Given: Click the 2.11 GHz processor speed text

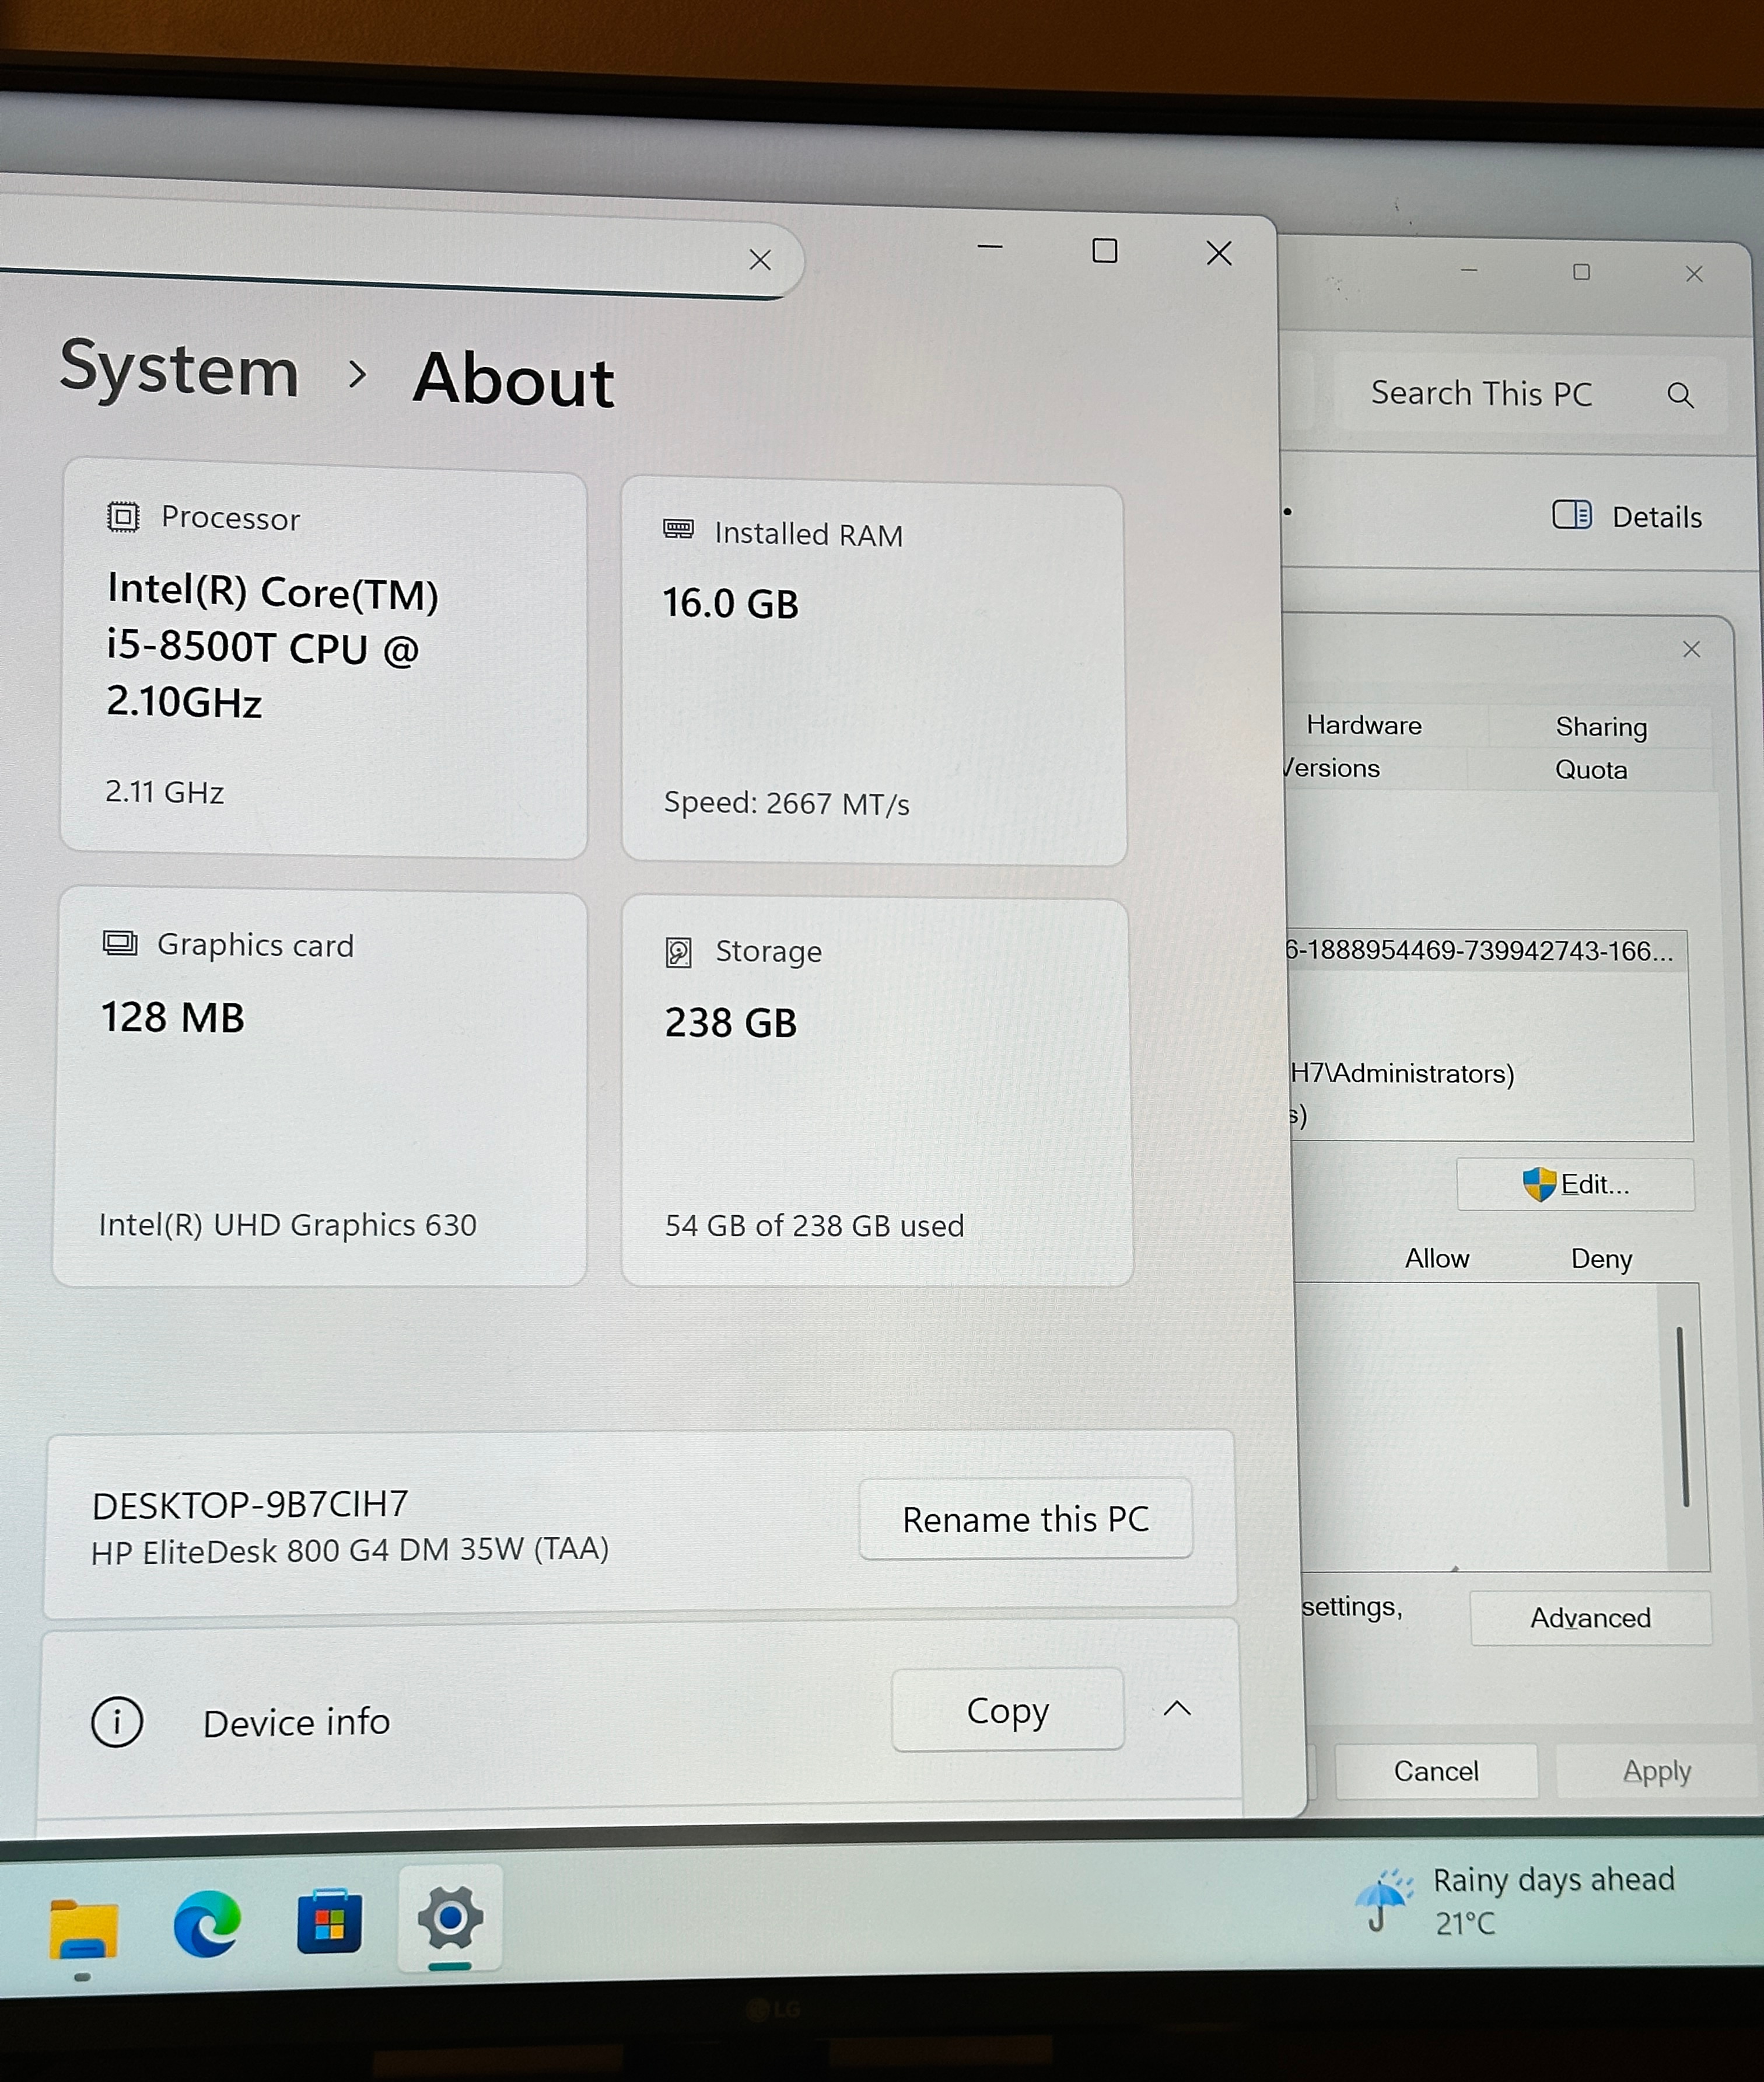Looking at the screenshot, I should point(165,793).
